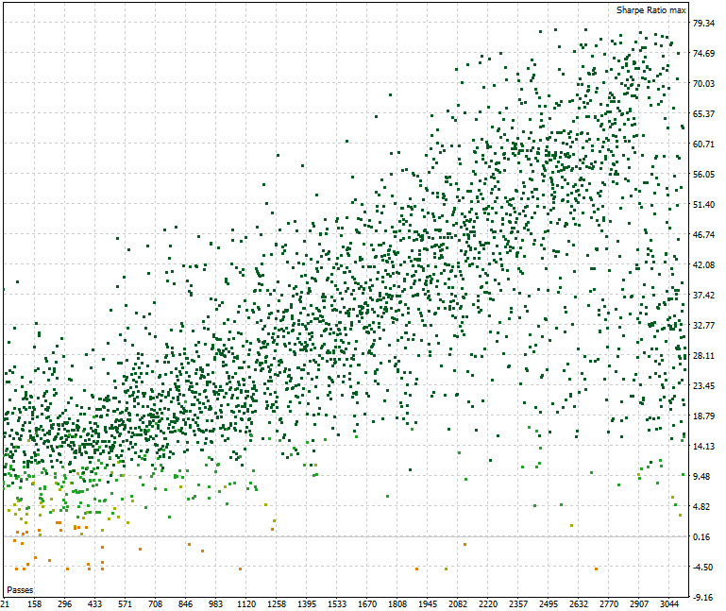Select the 708 x-axis value

point(155,604)
